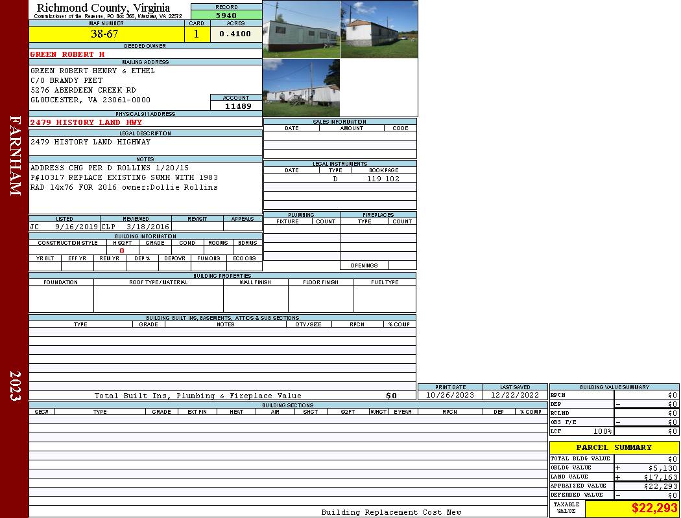Select book/page entry 119 102 in Legal Instruments
The width and height of the screenshot is (681, 518).
[x=383, y=179]
